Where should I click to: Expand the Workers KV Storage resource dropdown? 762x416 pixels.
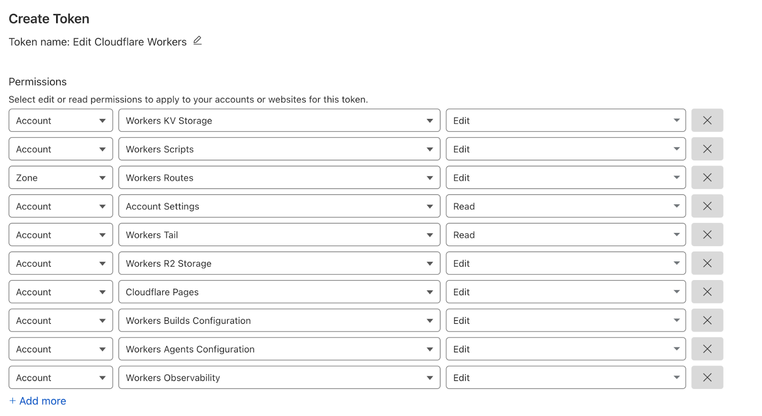pos(279,120)
